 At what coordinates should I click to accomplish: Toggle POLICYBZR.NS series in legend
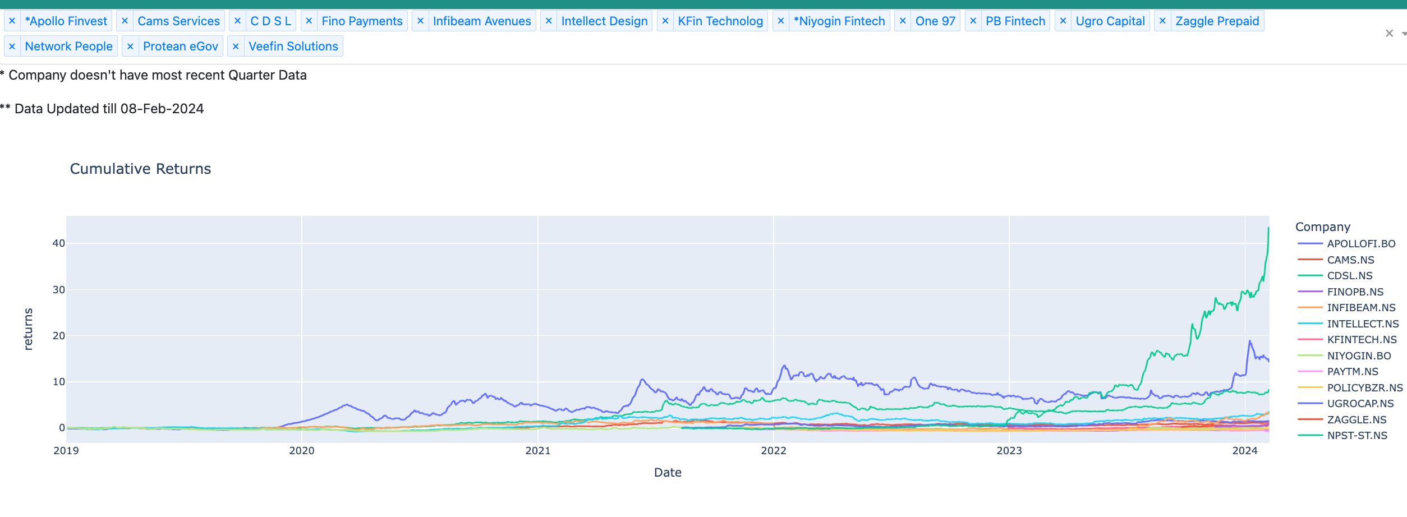coord(1351,388)
